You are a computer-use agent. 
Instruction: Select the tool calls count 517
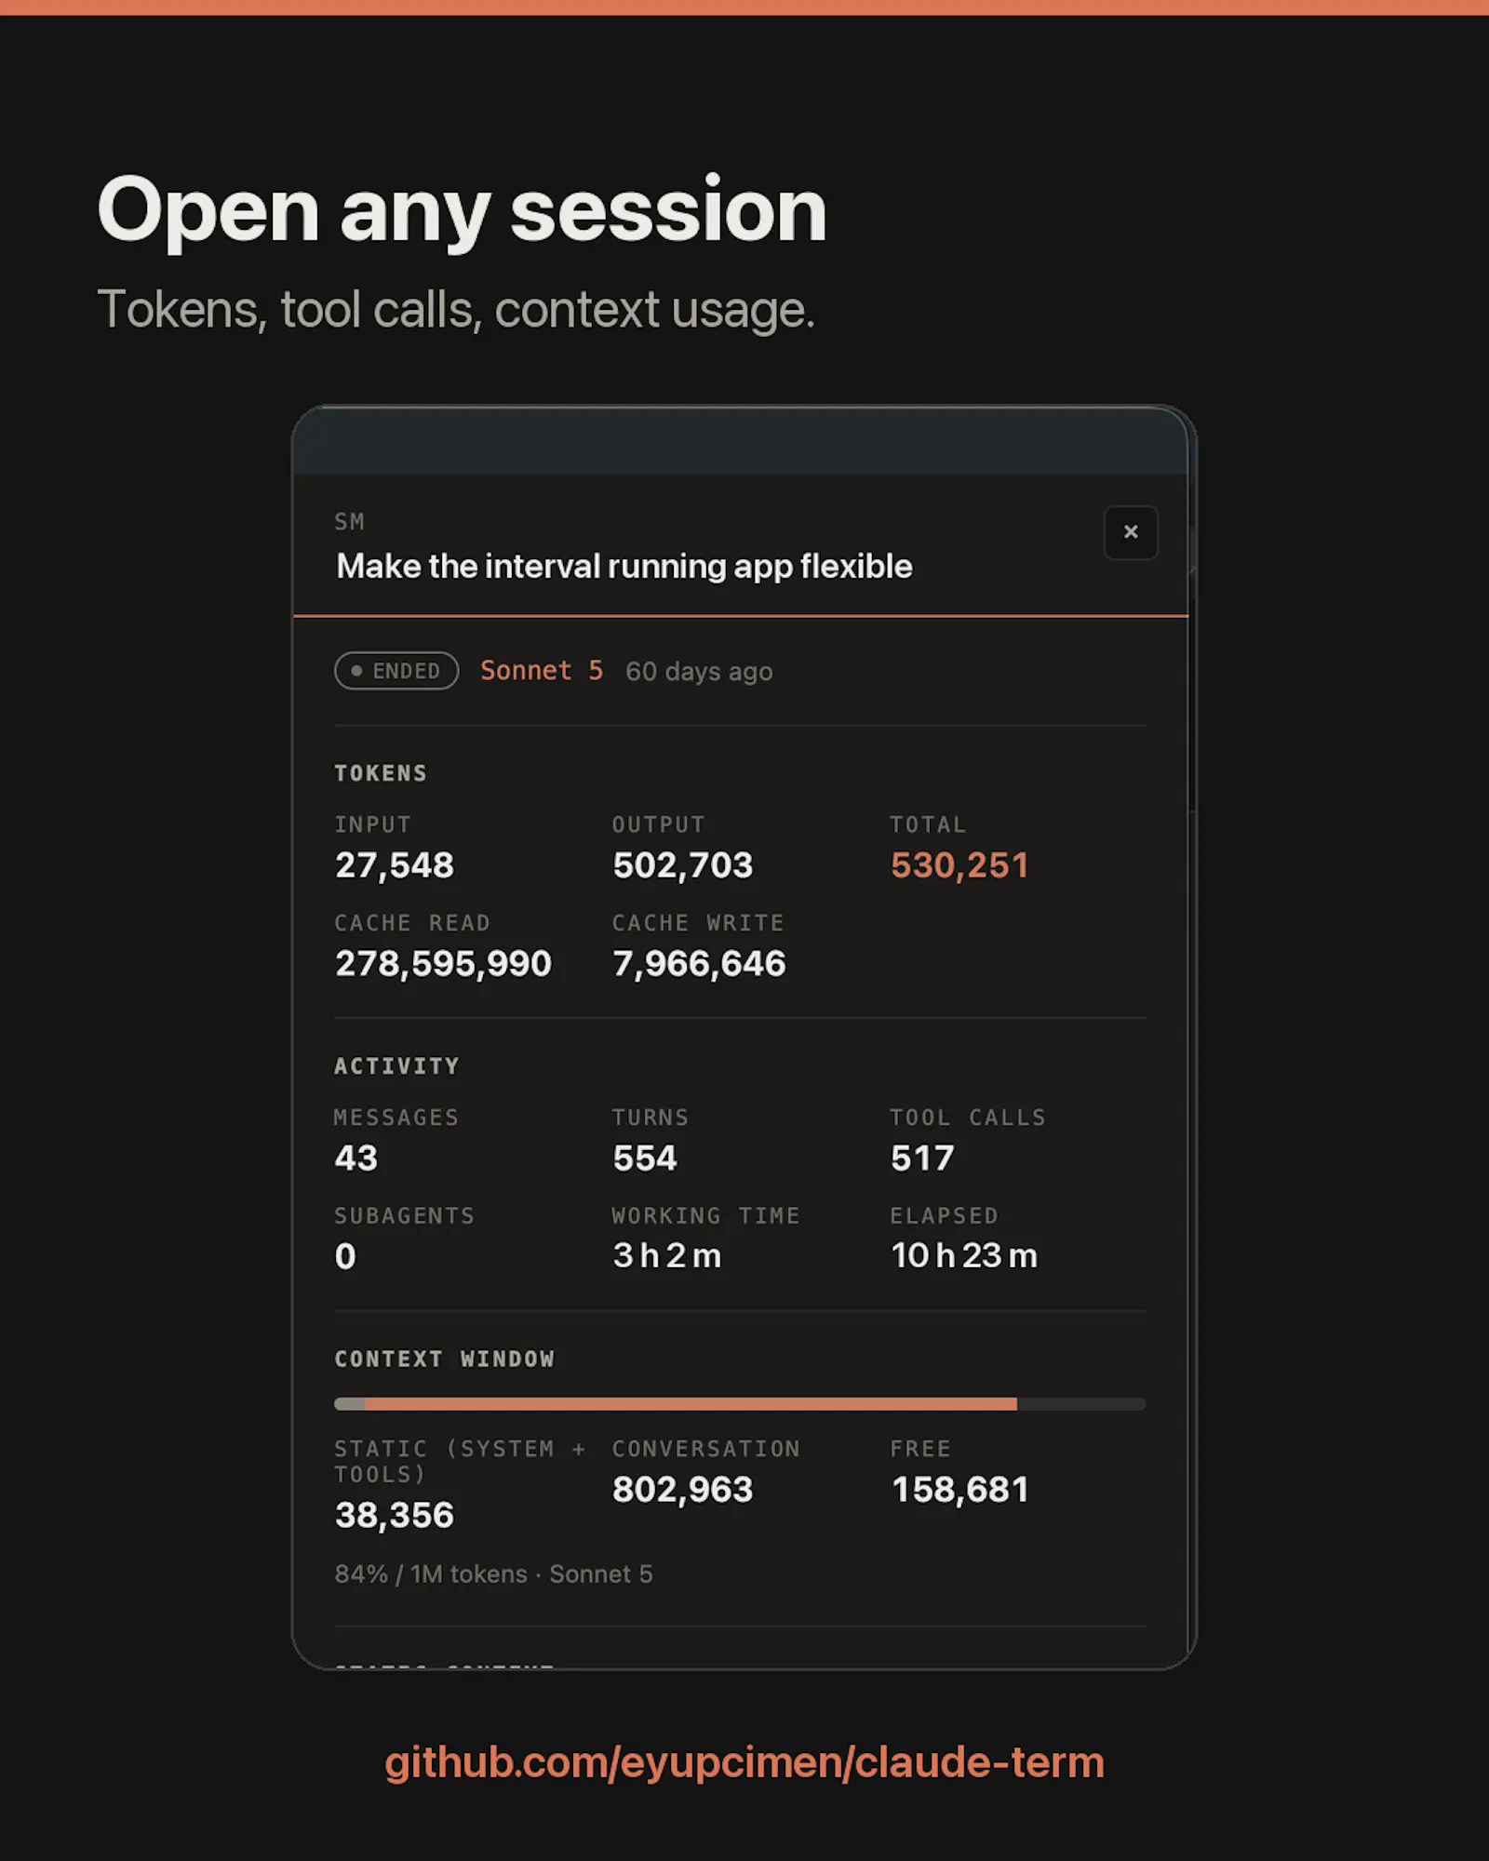coord(922,1158)
